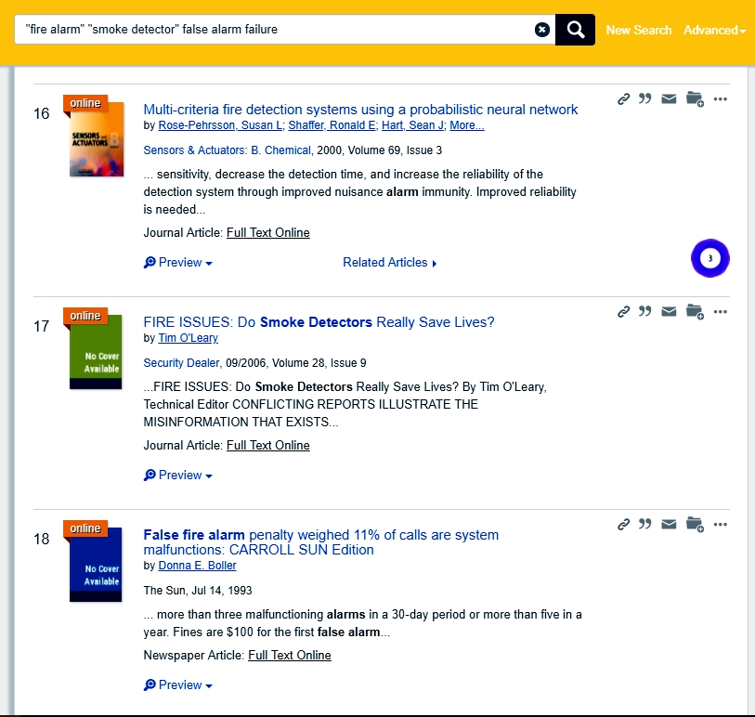
Task: Click the blue circular badge numbered 3
Action: pyautogui.click(x=710, y=258)
